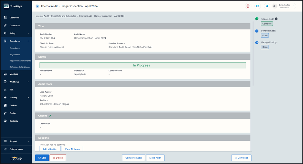Viewport: 303px width, 164px height.
Task: Open user menu three-dot kebab
Action: click(x=293, y=6)
